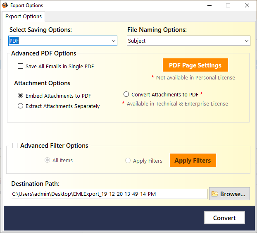Select Convert Attachments to PDF radio

[126, 94]
